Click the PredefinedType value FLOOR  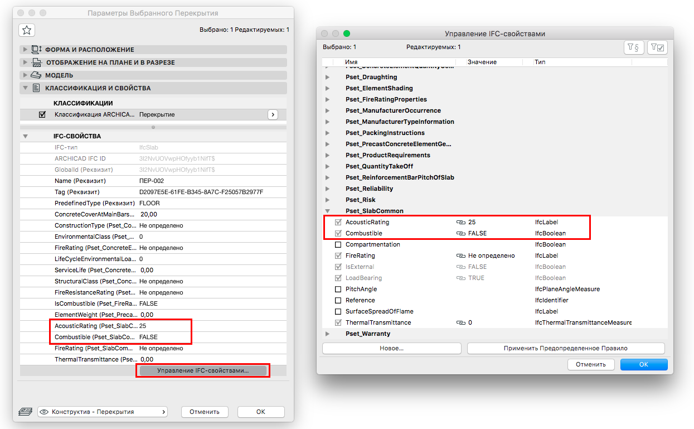(149, 203)
